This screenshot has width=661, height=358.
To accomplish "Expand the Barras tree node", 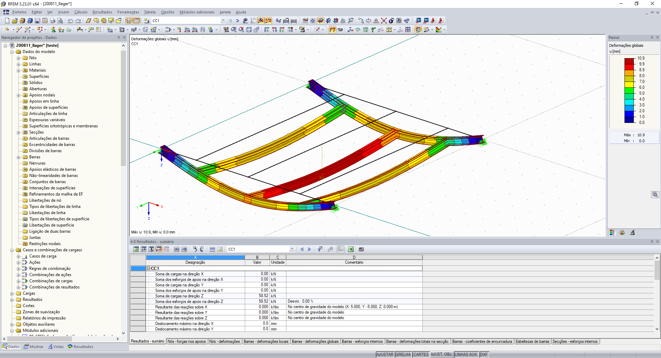I will pos(19,157).
